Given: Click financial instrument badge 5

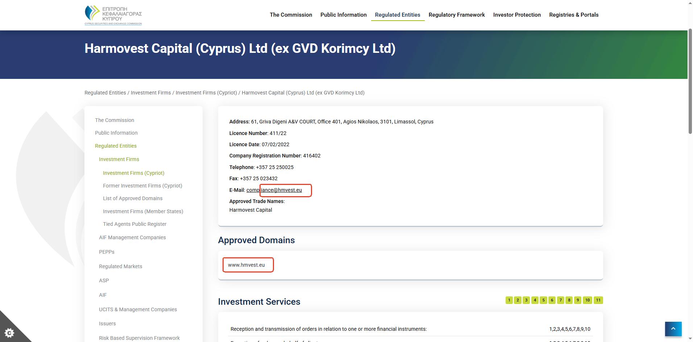Looking at the screenshot, I should coord(543,300).
